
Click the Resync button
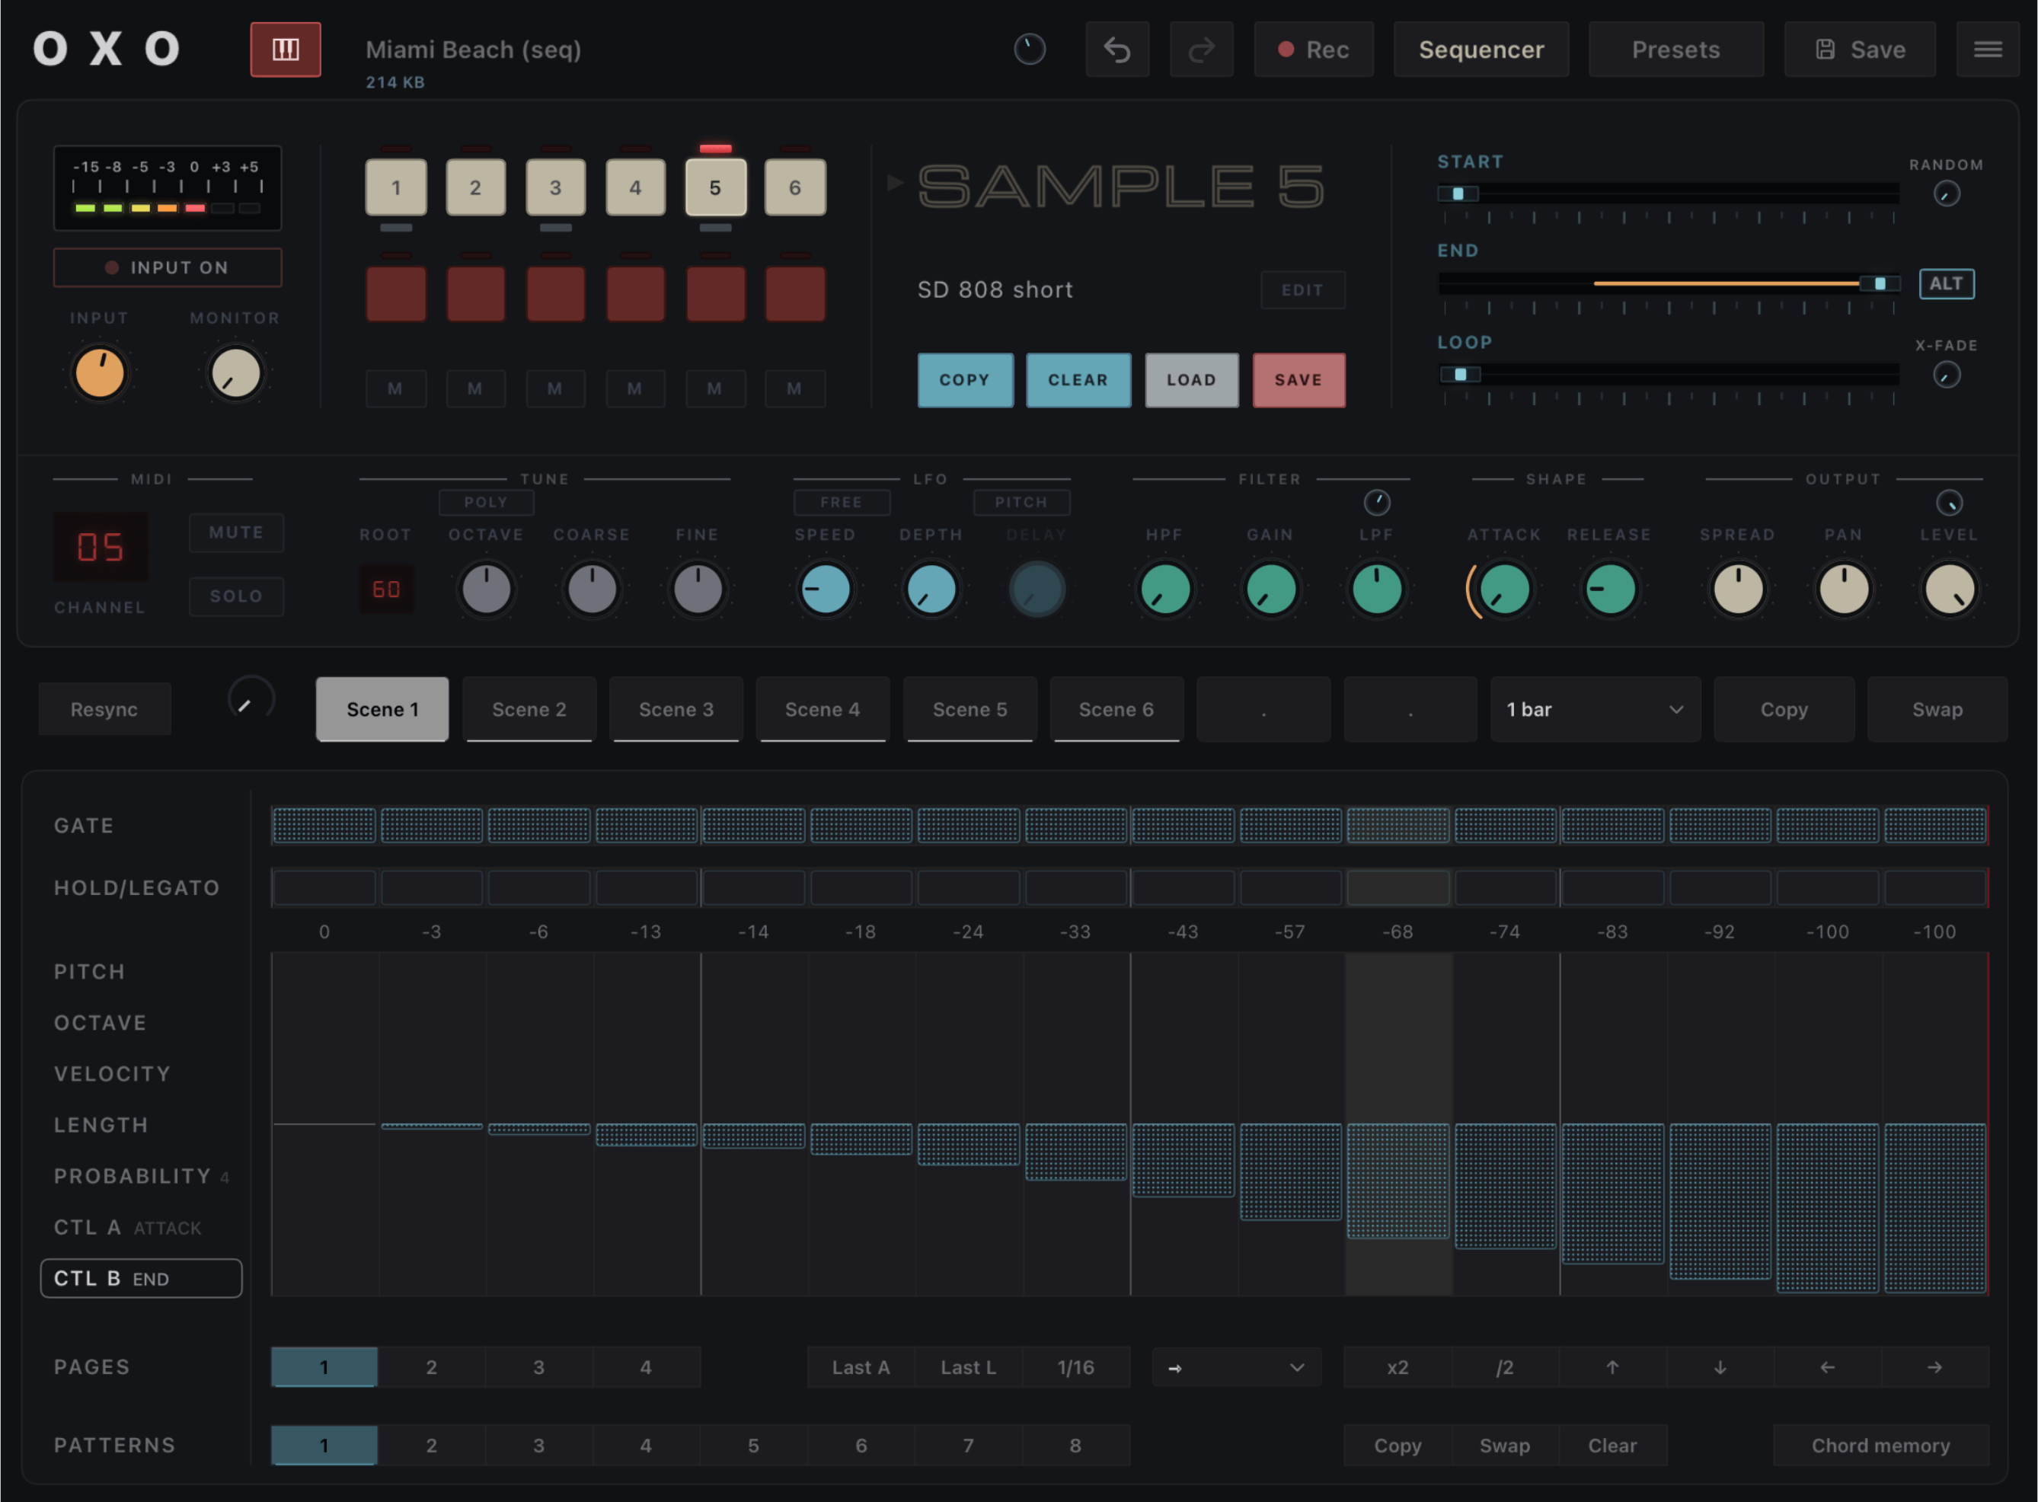point(104,709)
